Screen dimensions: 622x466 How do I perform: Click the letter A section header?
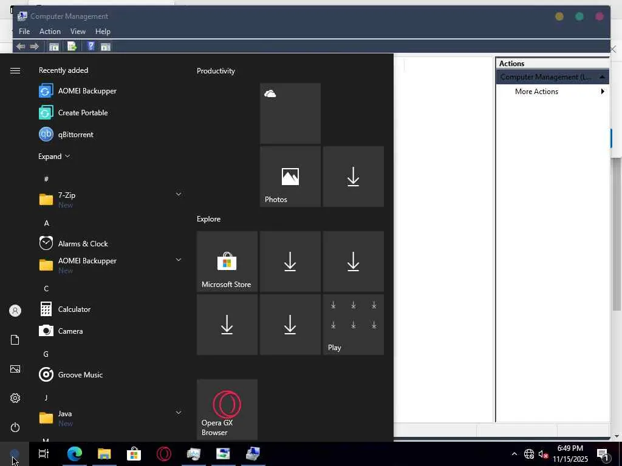(46, 223)
